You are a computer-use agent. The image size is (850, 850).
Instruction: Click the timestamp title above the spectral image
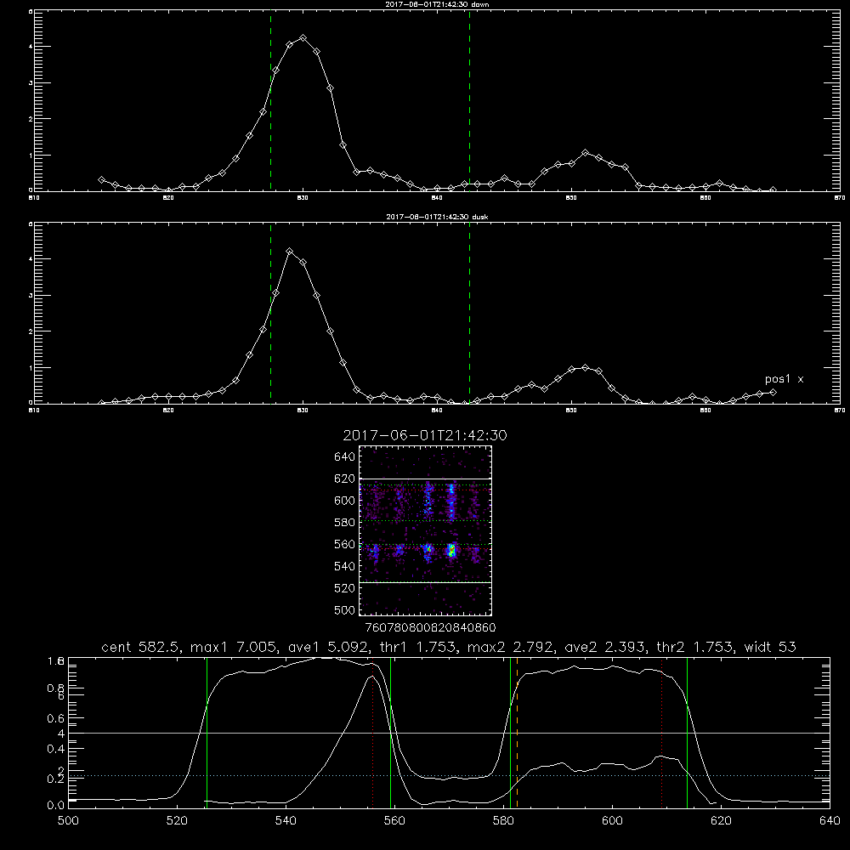click(425, 435)
